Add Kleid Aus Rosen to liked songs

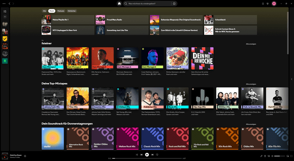pyautogui.click(x=25, y=156)
